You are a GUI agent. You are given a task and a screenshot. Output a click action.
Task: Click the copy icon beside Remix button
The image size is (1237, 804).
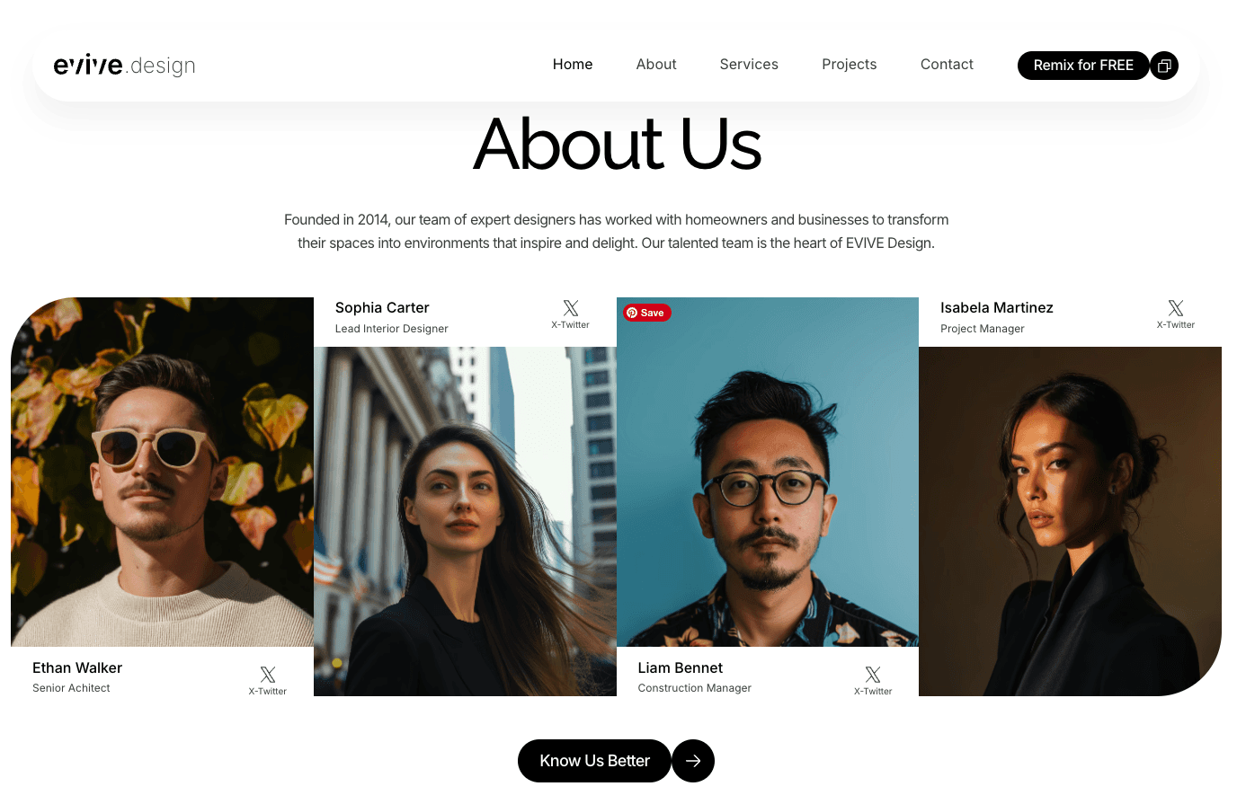[1164, 66]
